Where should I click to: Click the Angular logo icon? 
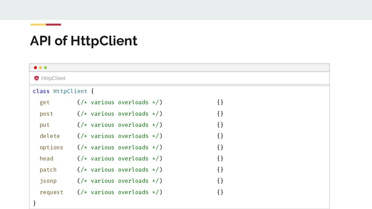coord(36,78)
